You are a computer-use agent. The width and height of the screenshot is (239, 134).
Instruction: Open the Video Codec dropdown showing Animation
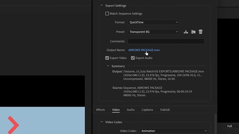pos(174,131)
